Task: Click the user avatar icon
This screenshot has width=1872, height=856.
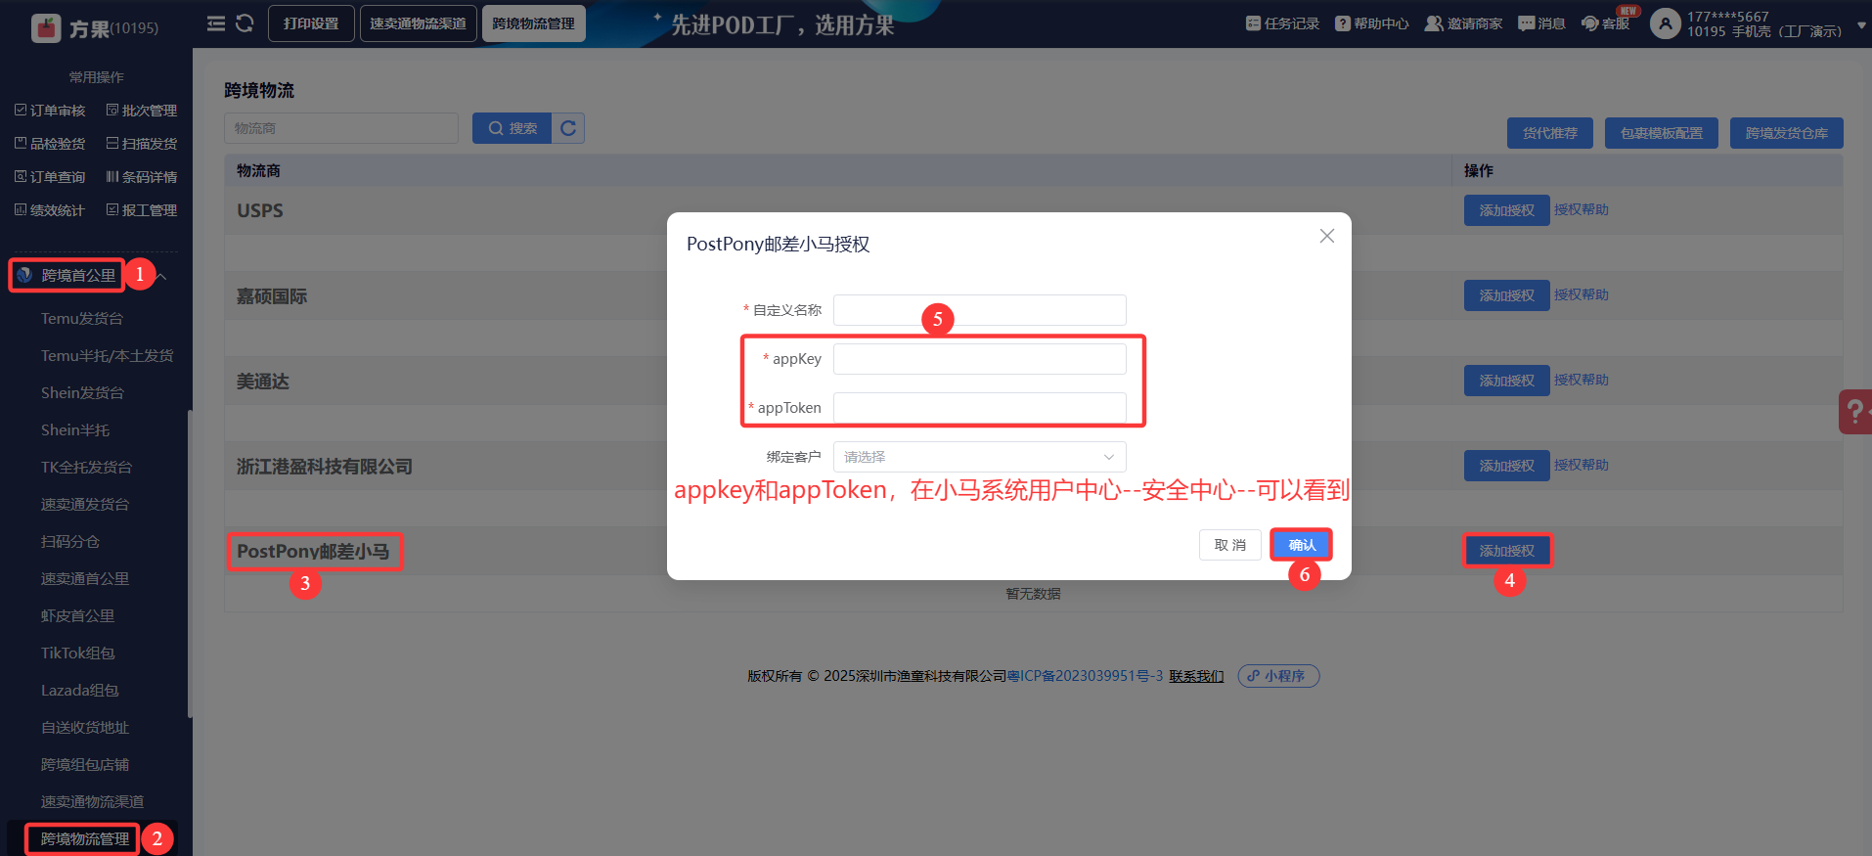Action: tap(1665, 23)
